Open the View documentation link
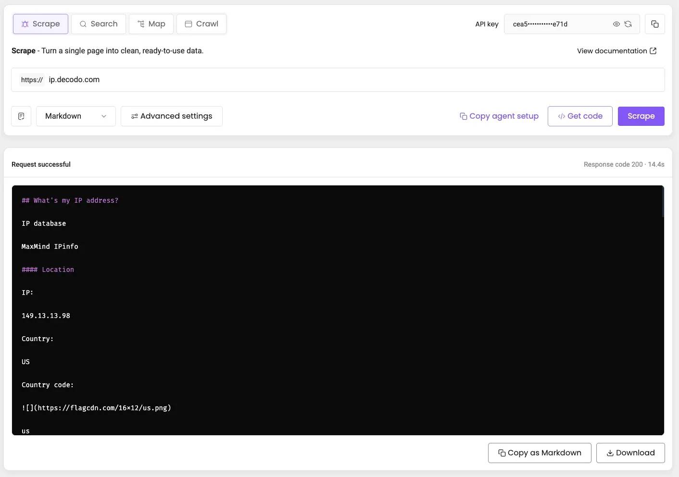This screenshot has width=679, height=477. click(x=616, y=51)
